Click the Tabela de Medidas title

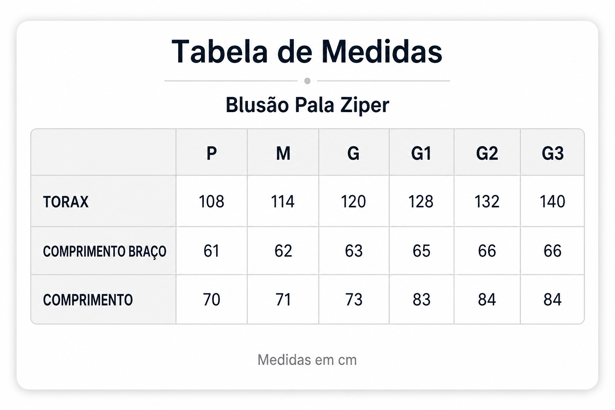pyautogui.click(x=307, y=52)
